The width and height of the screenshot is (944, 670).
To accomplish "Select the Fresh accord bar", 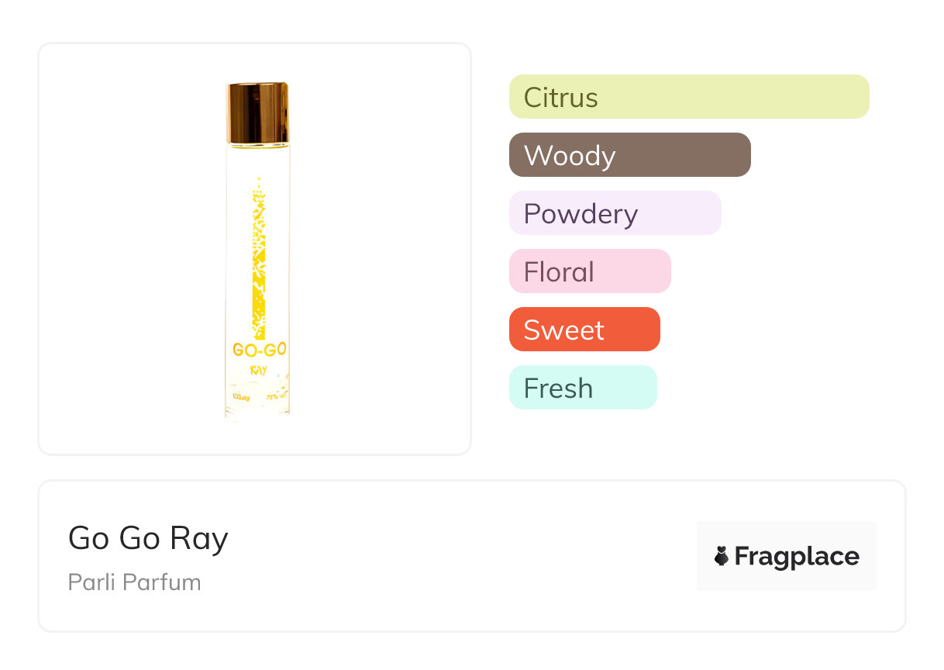I will (x=582, y=388).
